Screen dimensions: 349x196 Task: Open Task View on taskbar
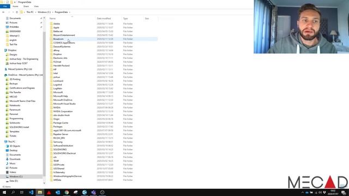(22, 192)
